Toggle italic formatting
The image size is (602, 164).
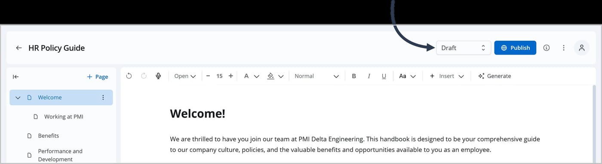pyautogui.click(x=369, y=76)
